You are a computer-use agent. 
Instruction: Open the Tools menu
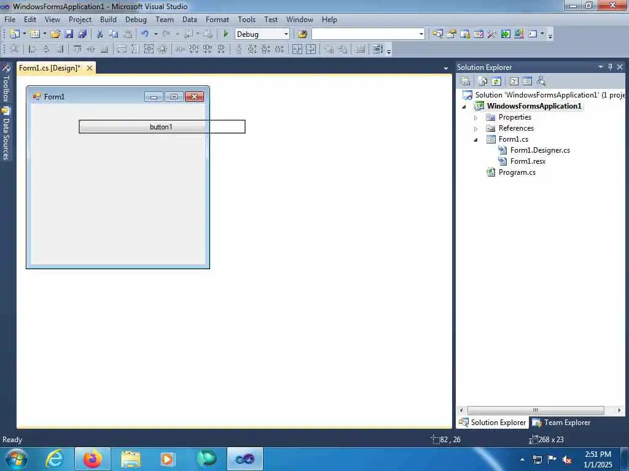246,19
